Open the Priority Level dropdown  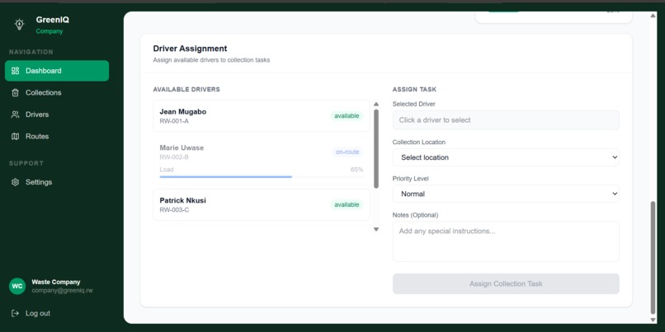click(506, 194)
